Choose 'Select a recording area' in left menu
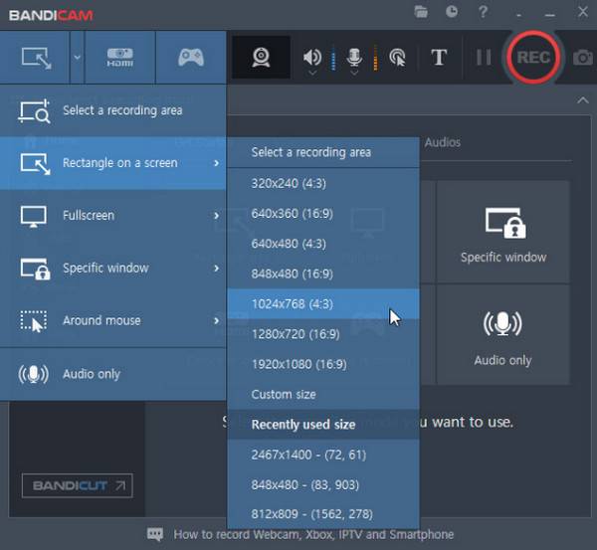 coord(113,110)
